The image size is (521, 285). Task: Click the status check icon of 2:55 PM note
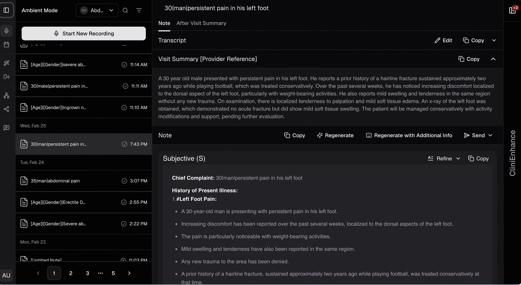coord(124,202)
